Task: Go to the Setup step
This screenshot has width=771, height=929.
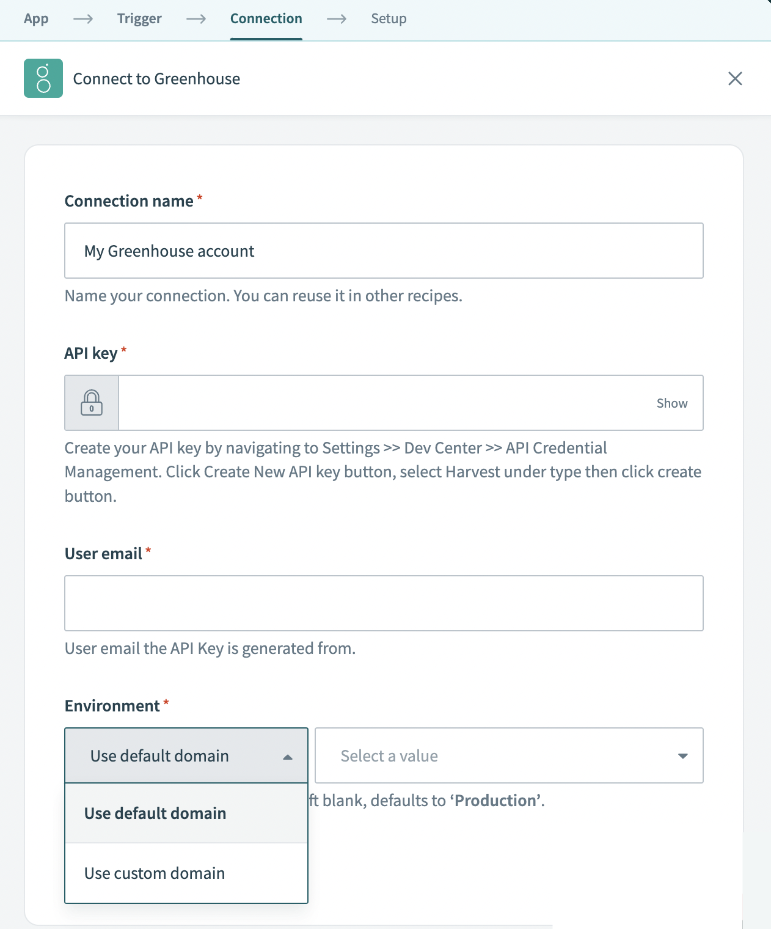Action: point(389,19)
